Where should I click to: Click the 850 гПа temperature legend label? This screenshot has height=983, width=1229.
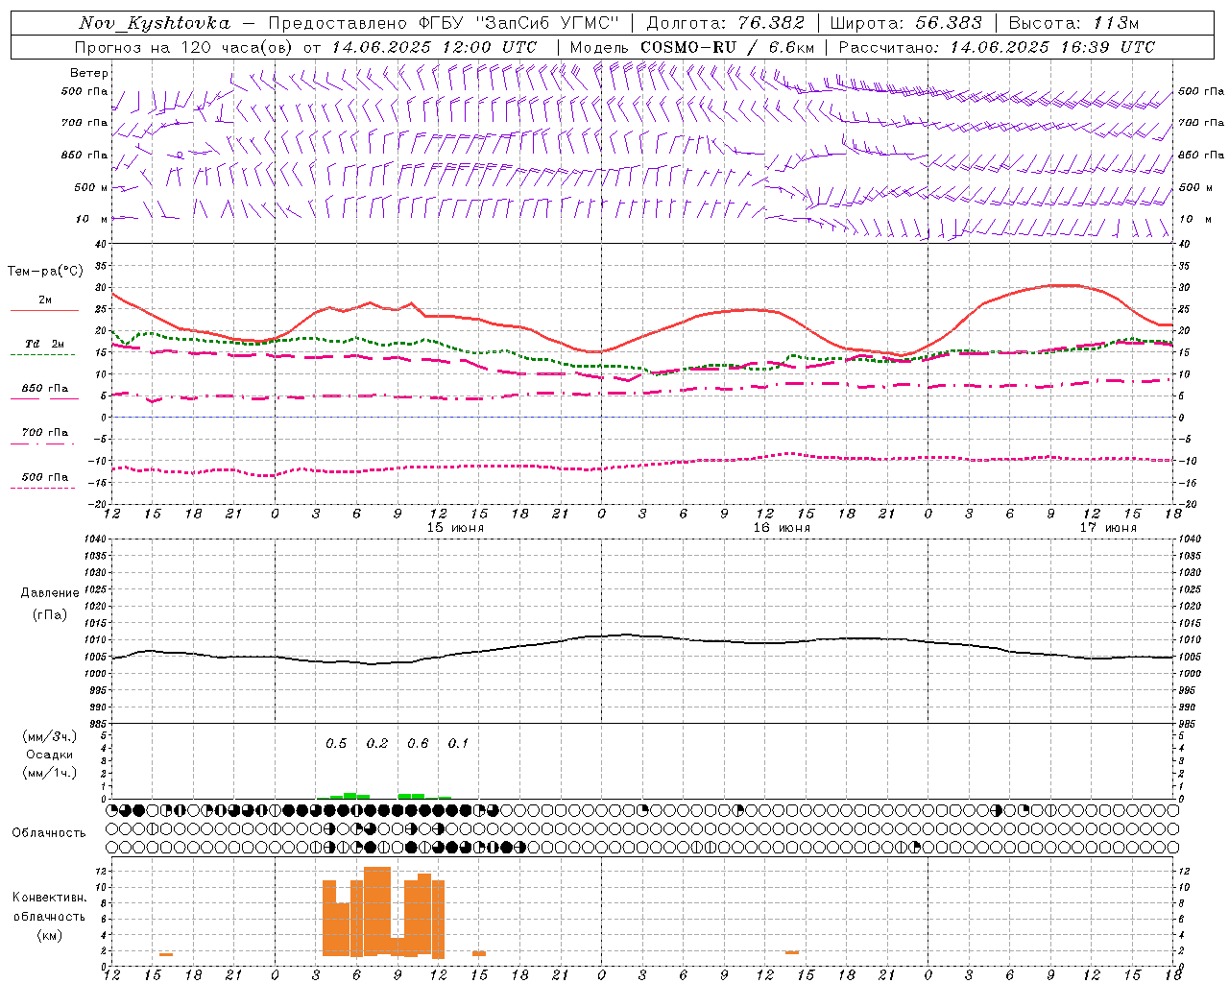[x=45, y=389]
